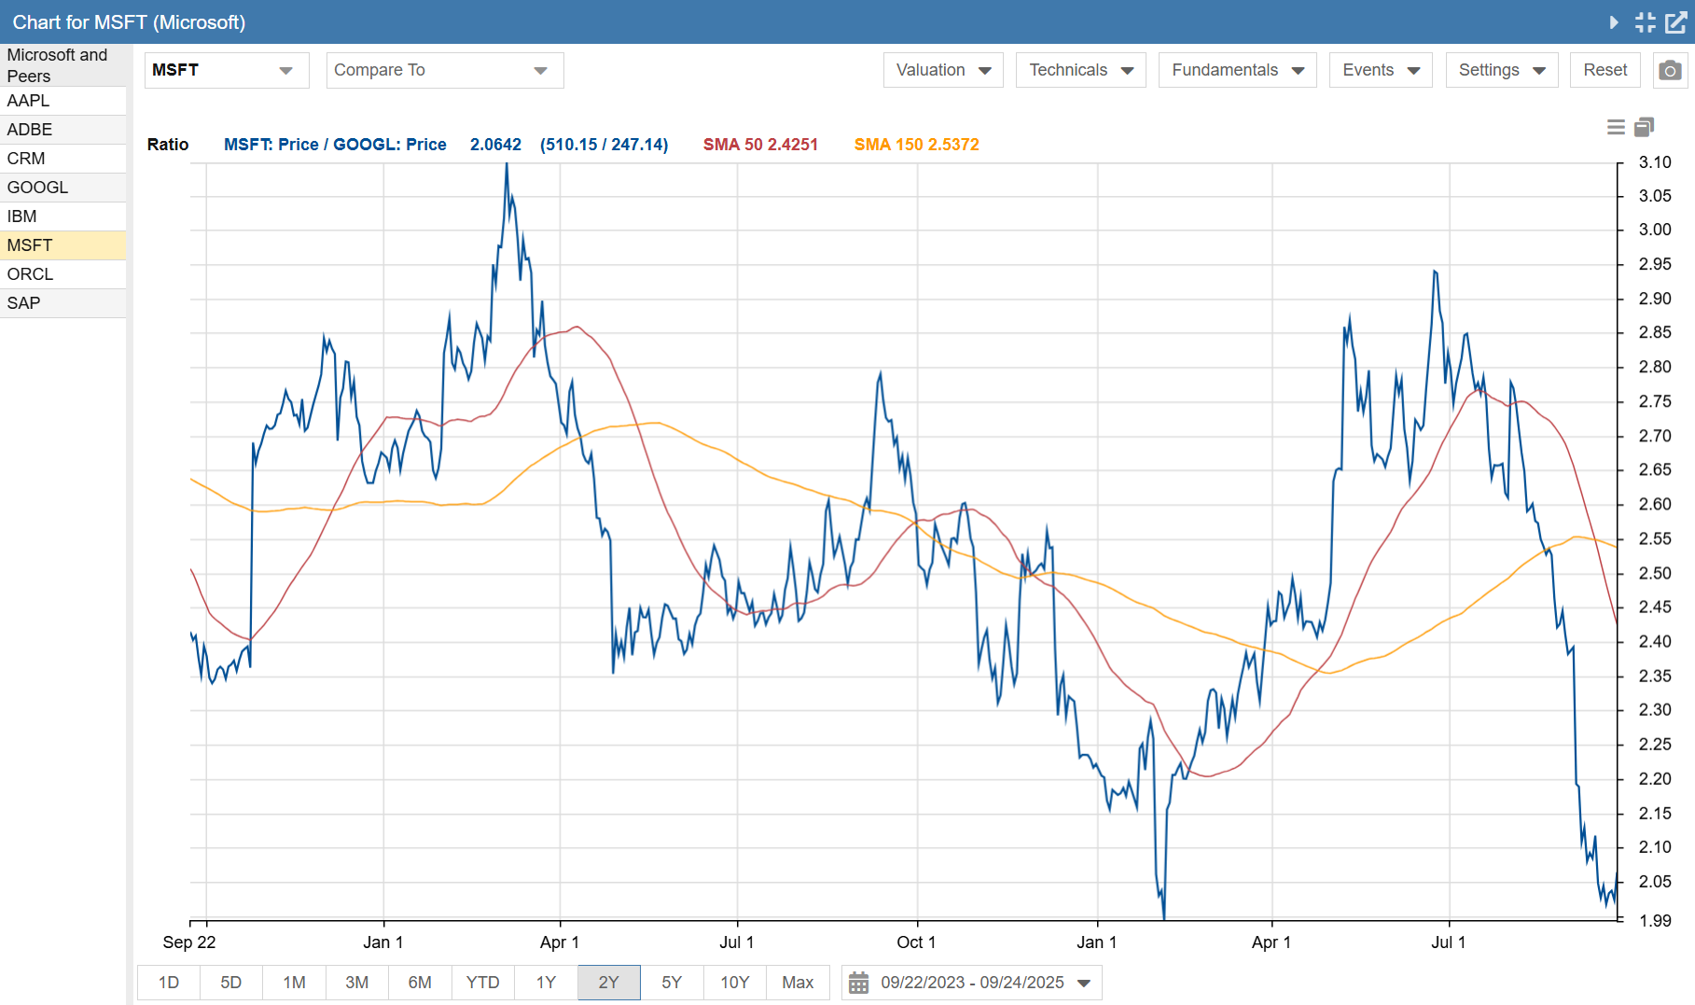The height and width of the screenshot is (1005, 1695).
Task: Open the Fundamentals menu
Action: [1237, 71]
